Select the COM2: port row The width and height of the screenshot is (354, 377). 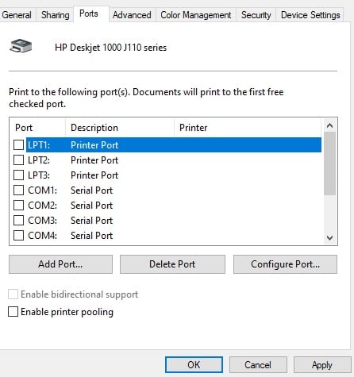click(x=167, y=205)
